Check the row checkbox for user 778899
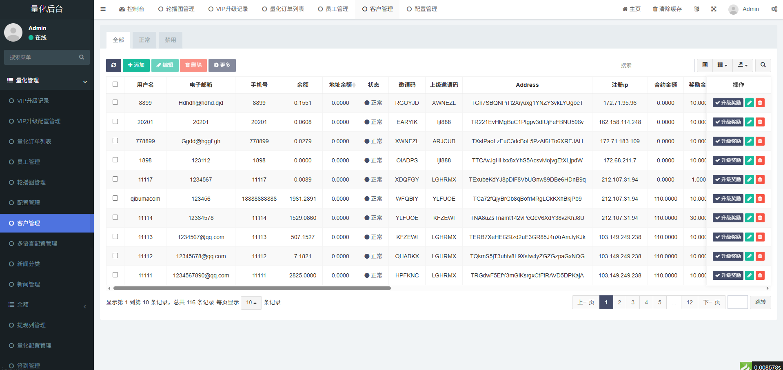783x370 pixels. point(115,141)
